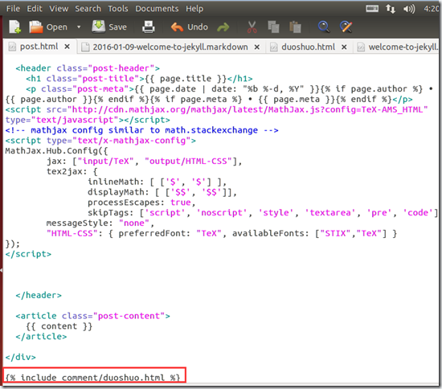Create a new document with the toolbar icon
Image resolution: width=442 pixels, height=389 pixels.
pos(14,27)
